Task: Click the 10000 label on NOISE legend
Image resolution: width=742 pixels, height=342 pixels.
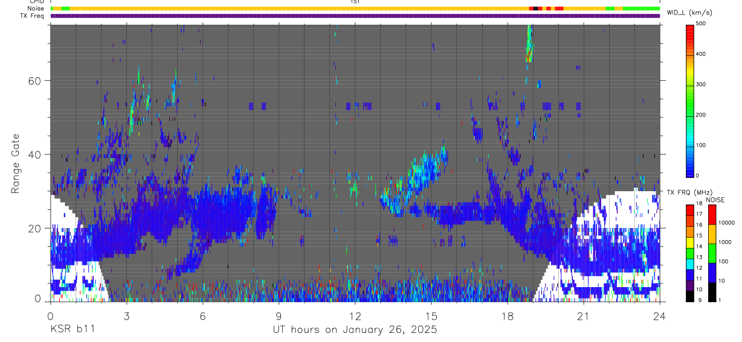Action: click(x=727, y=223)
